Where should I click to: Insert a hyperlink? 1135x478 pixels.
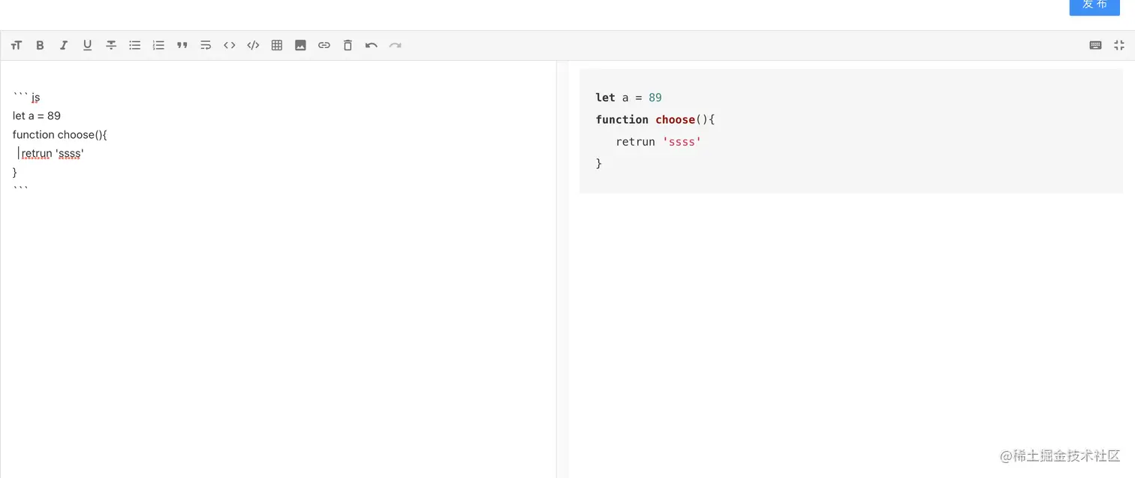click(324, 45)
